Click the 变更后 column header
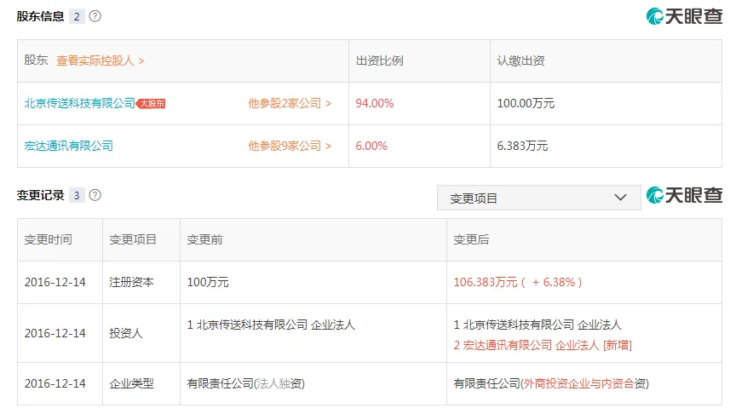Screen dimensions: 730x414 (471, 239)
